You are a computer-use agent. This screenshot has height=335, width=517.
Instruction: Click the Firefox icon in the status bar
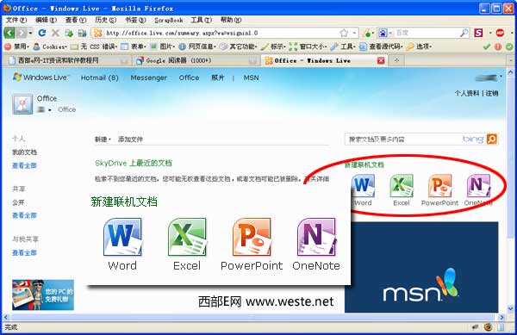tap(488, 327)
